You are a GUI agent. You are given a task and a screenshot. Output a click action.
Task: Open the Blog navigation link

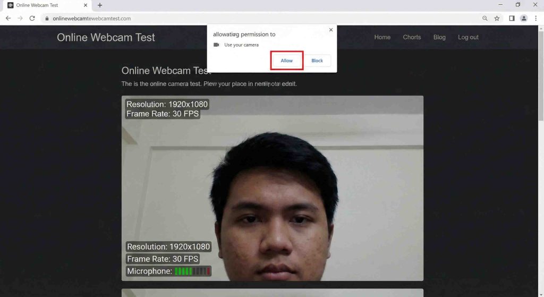click(439, 37)
